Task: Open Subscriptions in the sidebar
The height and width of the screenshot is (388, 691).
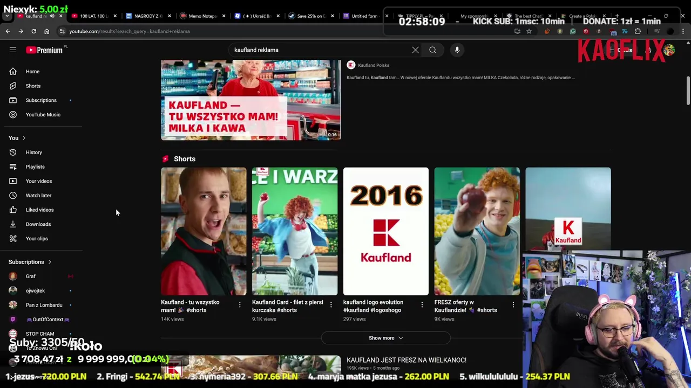Action: pos(41,100)
